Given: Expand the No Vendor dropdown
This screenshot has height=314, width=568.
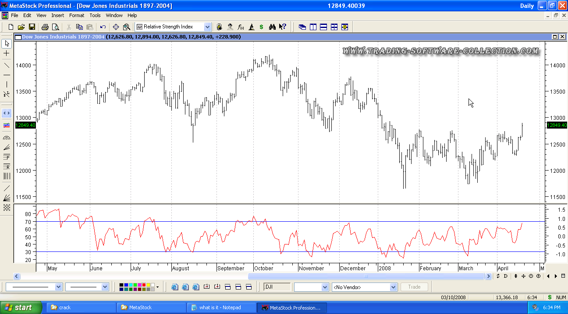Looking at the screenshot, I should [x=393, y=287].
